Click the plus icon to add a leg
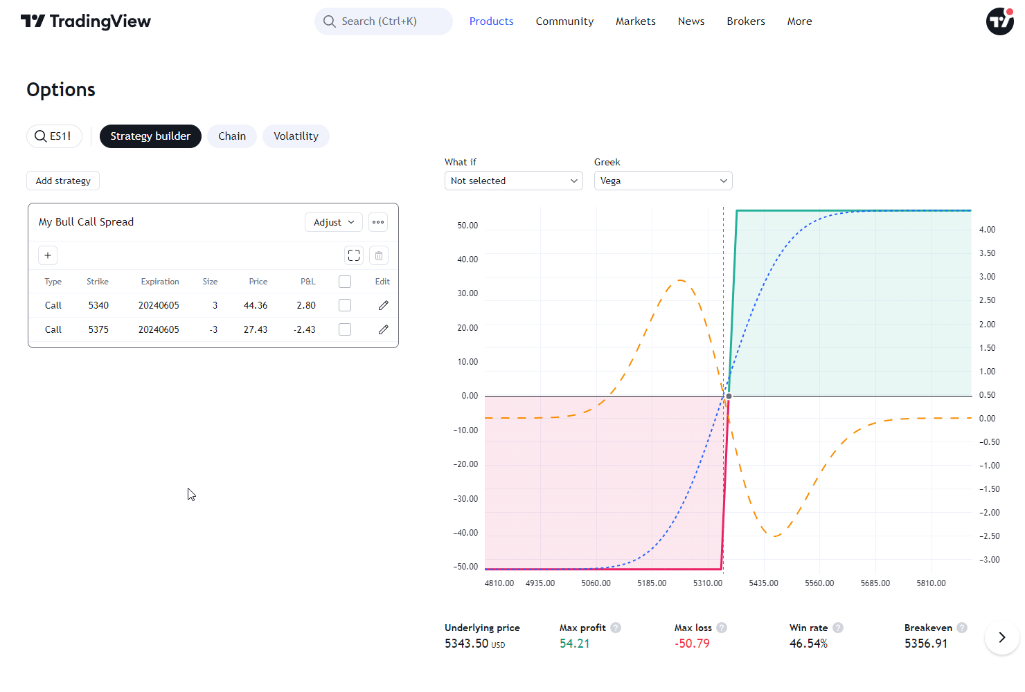This screenshot has width=1025, height=692. [48, 255]
